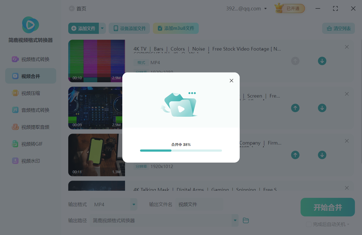
Task: Click the move-up arrow on a file row
Action: pyautogui.click(x=295, y=108)
